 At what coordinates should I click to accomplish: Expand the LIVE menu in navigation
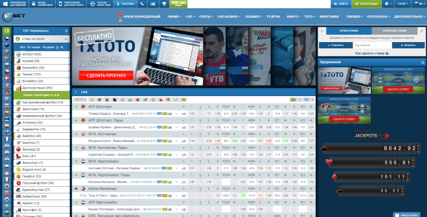[190, 17]
